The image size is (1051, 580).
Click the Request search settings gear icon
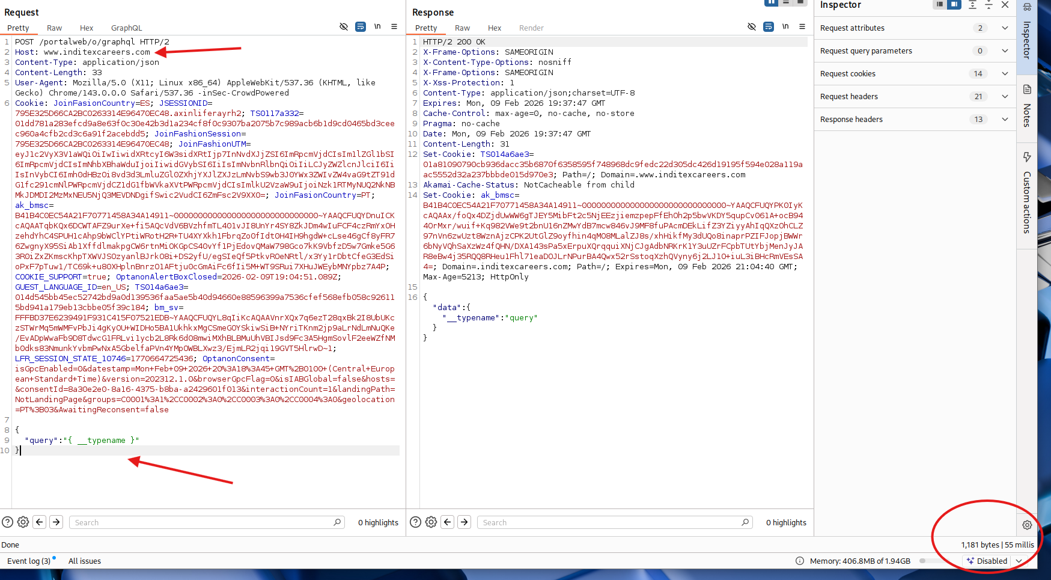(23, 522)
